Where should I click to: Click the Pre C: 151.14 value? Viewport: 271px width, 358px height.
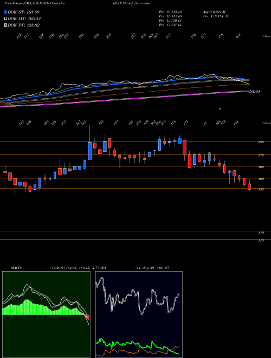[170, 25]
